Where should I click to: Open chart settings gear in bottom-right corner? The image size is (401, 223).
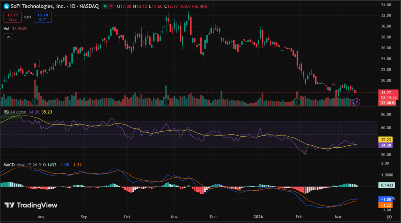389,216
